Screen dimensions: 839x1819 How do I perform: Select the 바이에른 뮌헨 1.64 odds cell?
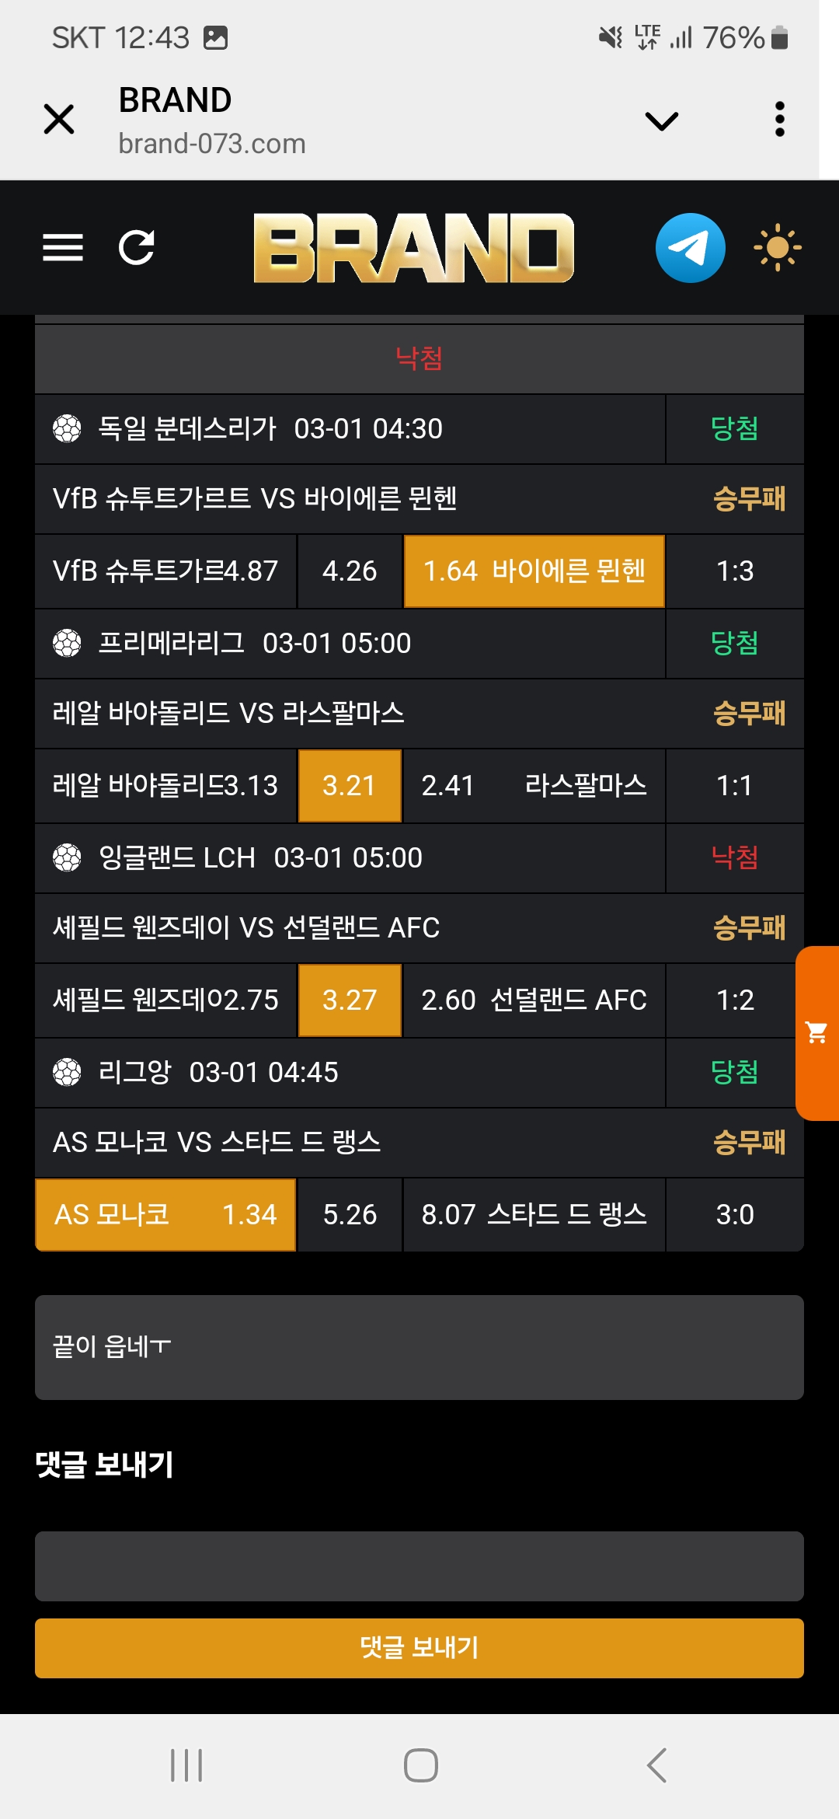click(x=534, y=571)
